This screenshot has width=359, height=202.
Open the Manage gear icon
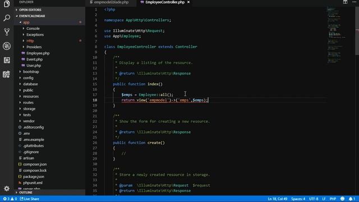(x=7, y=189)
